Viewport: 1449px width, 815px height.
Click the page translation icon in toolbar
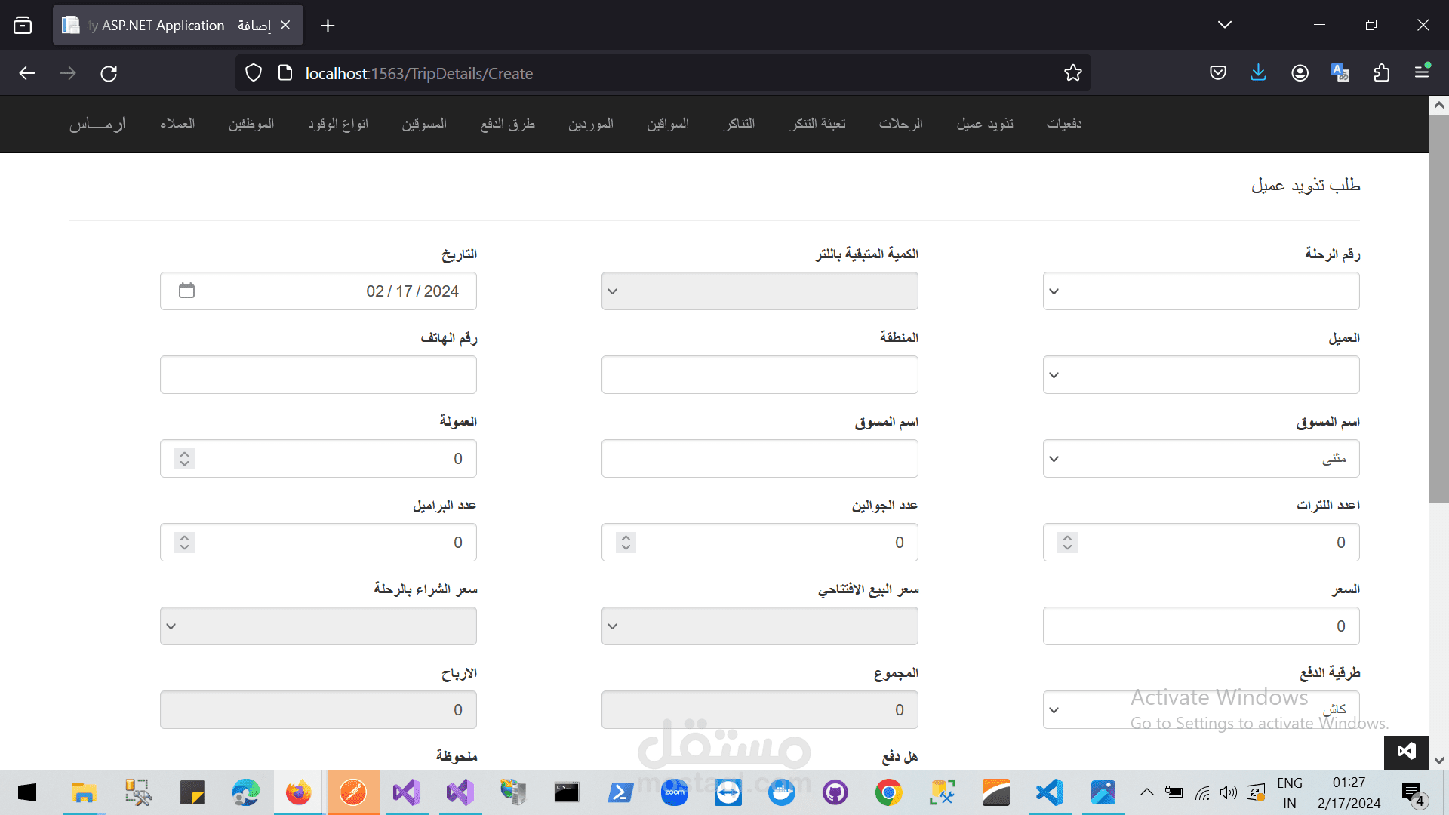pyautogui.click(x=1340, y=72)
